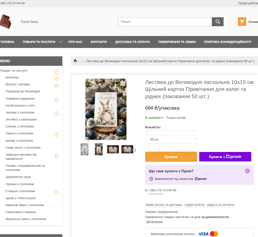Expand the Шоколад category
Viewport: 258px width, 237px height.
(x=57, y=79)
